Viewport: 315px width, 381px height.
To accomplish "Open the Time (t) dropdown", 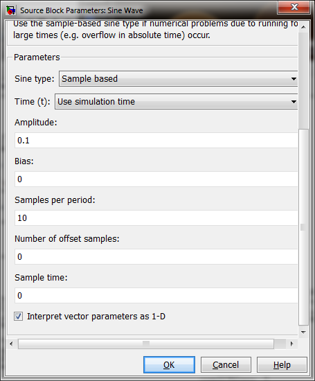I will click(177, 102).
